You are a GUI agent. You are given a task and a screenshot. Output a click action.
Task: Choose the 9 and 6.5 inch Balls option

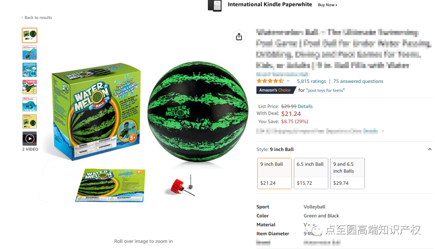(347, 173)
